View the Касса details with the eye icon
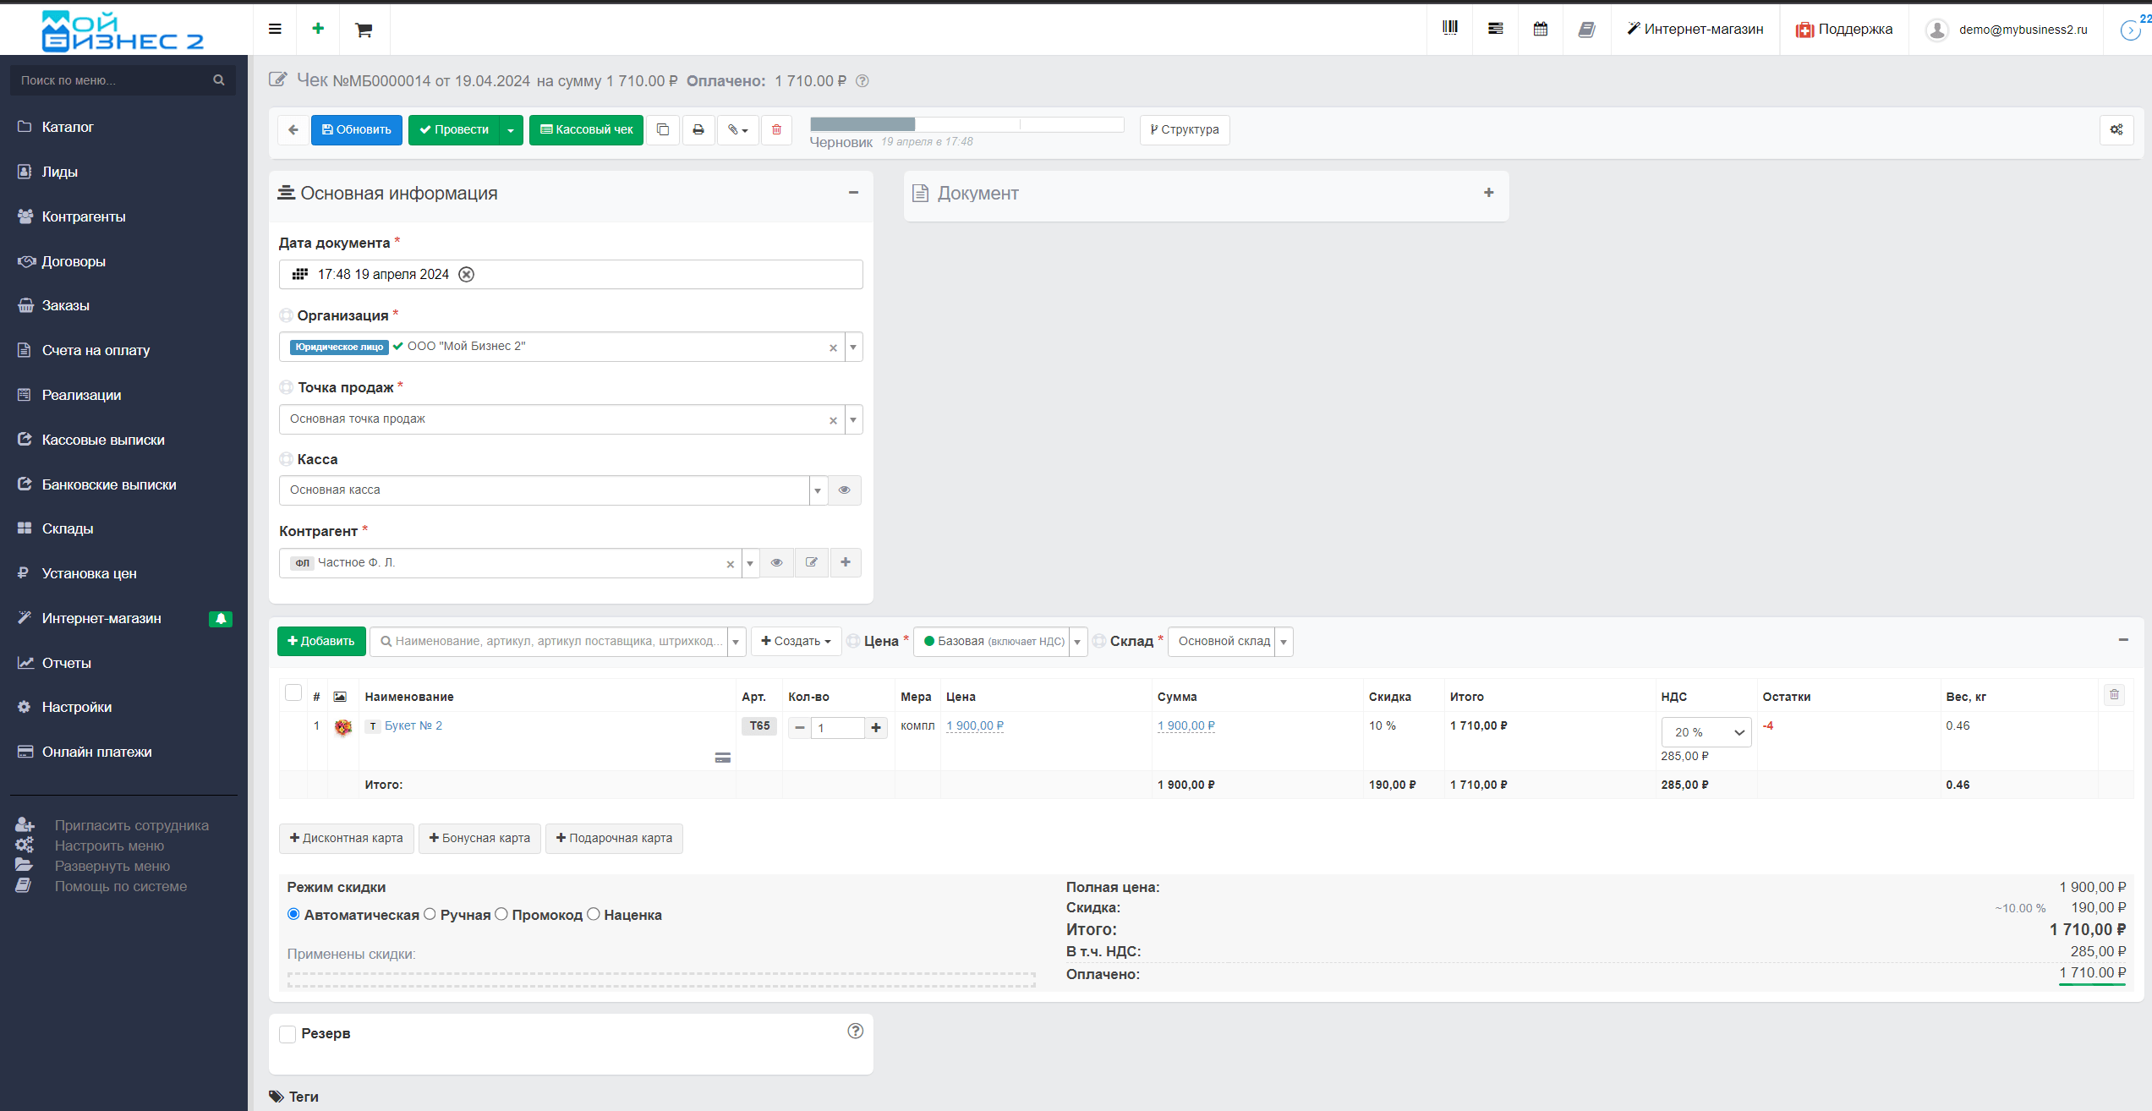This screenshot has height=1111, width=2152. (x=844, y=490)
